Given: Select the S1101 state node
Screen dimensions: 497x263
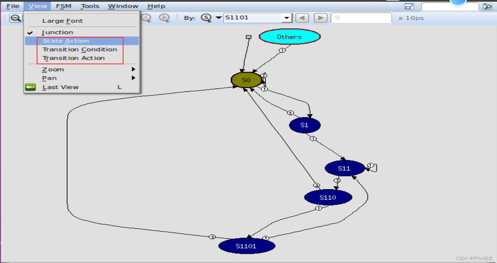Looking at the screenshot, I should point(246,246).
